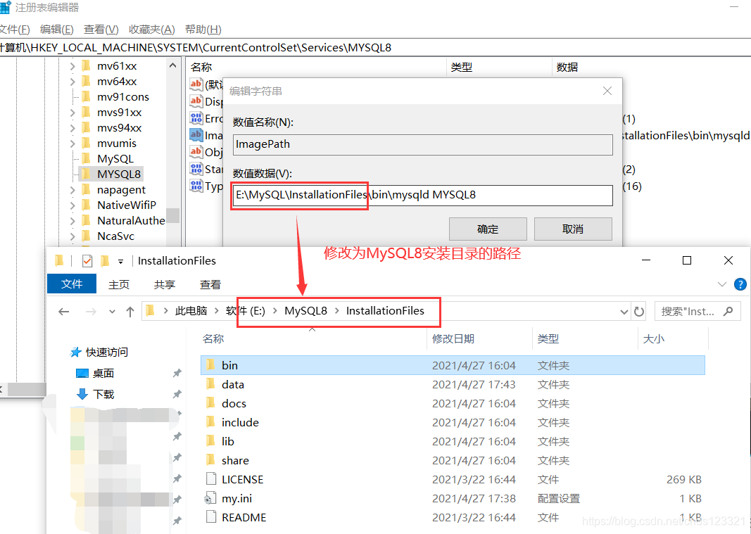Image resolution: width=751 pixels, height=534 pixels.
Task: Select the MYSQL8 registry key
Action: pos(119,174)
